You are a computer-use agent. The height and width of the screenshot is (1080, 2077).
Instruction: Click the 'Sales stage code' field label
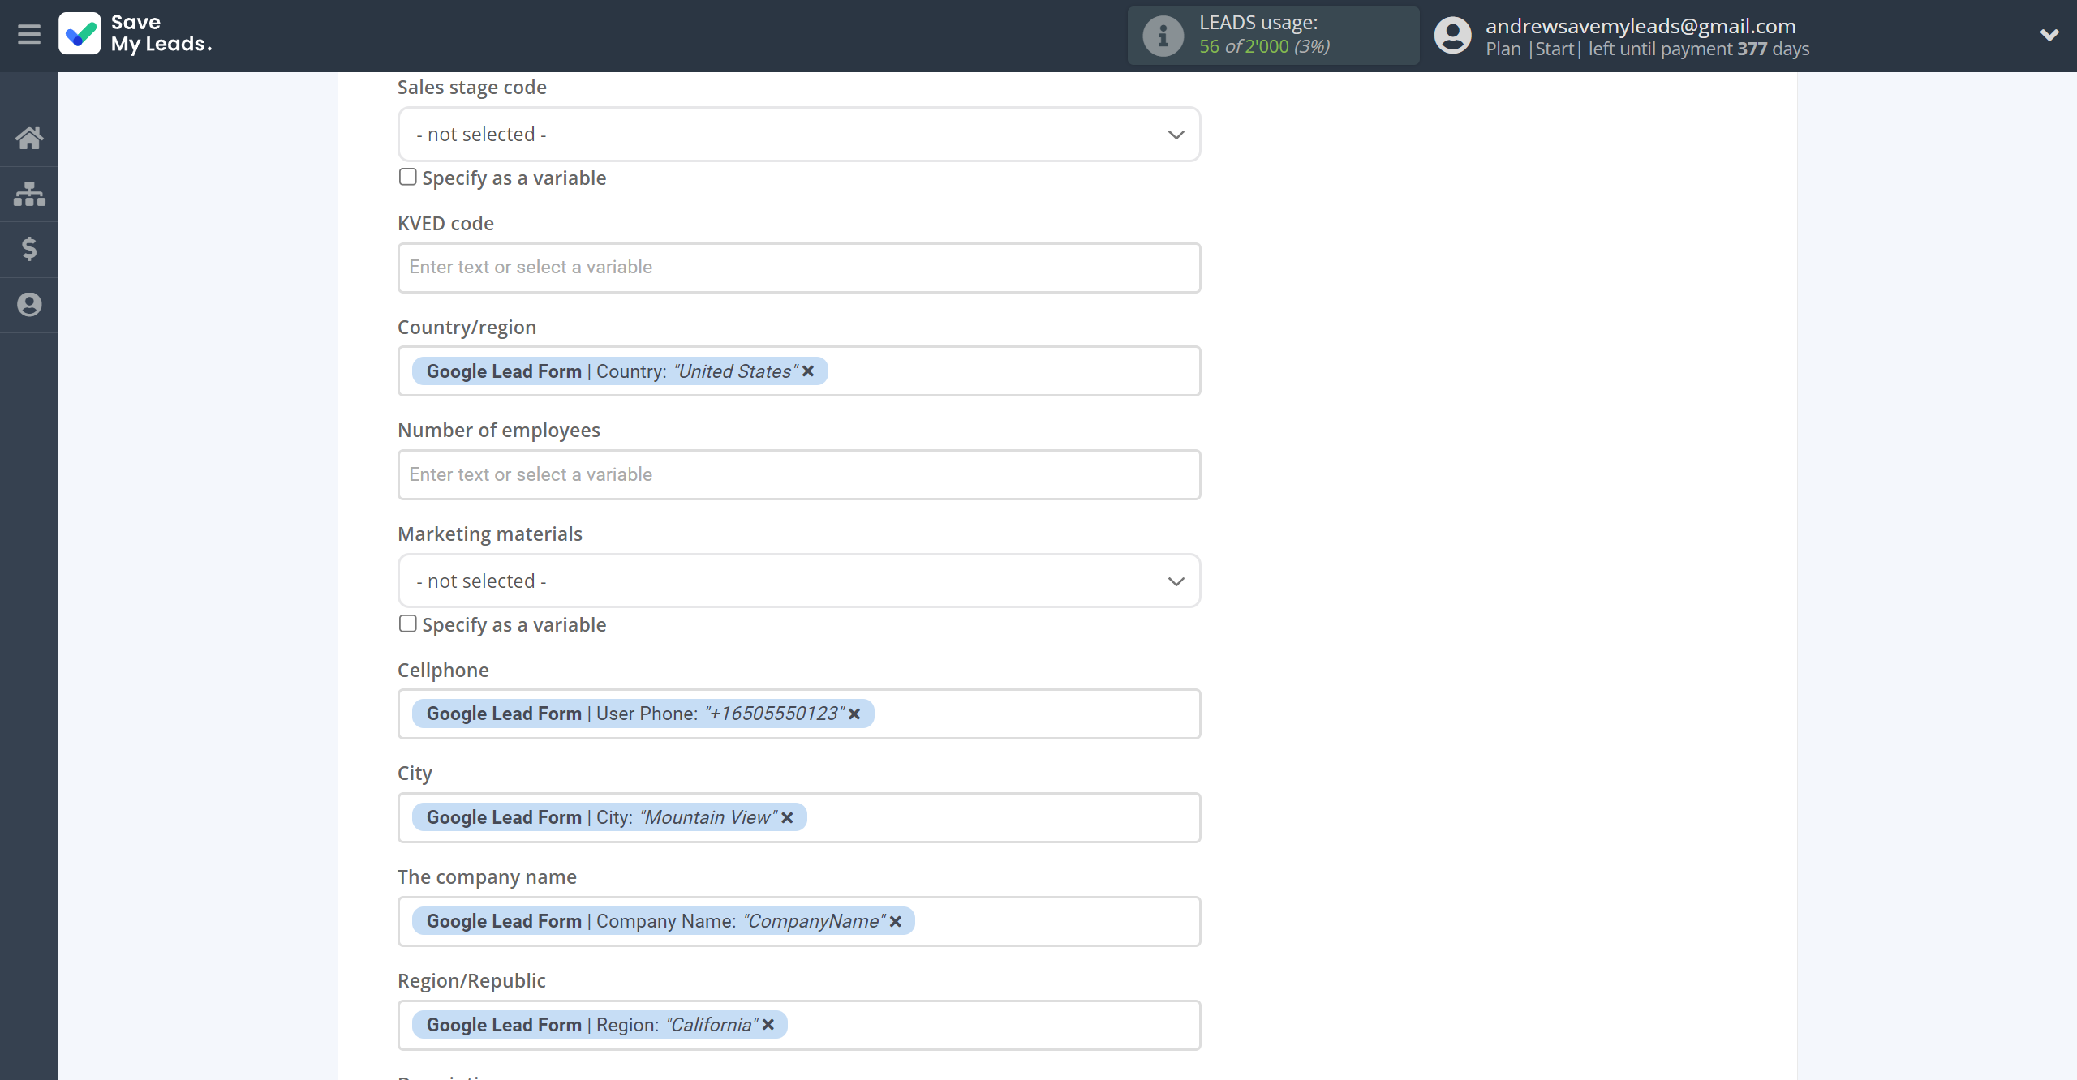click(472, 88)
